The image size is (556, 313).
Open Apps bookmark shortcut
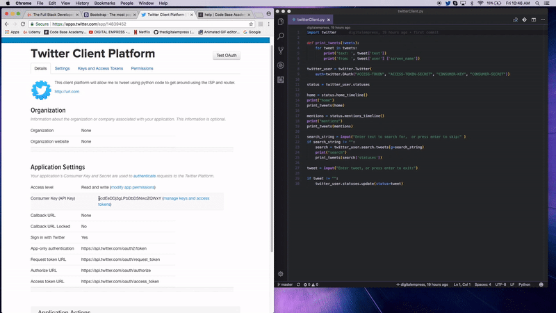click(12, 32)
